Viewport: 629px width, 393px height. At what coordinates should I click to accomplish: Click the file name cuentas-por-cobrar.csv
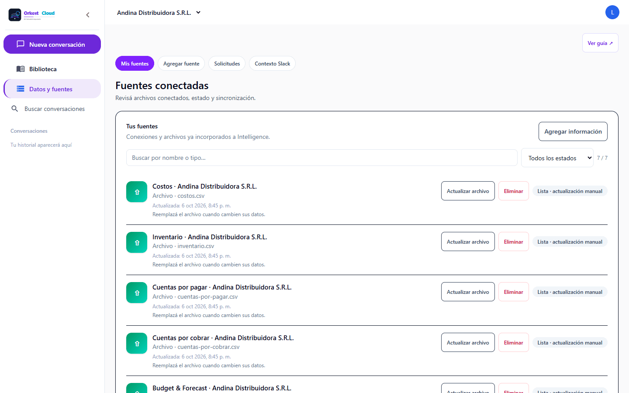coord(208,347)
